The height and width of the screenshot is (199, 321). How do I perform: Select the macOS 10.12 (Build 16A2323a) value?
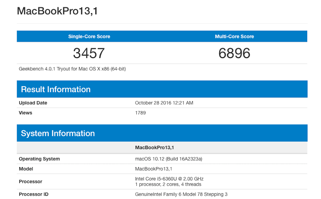pyautogui.click(x=169, y=159)
